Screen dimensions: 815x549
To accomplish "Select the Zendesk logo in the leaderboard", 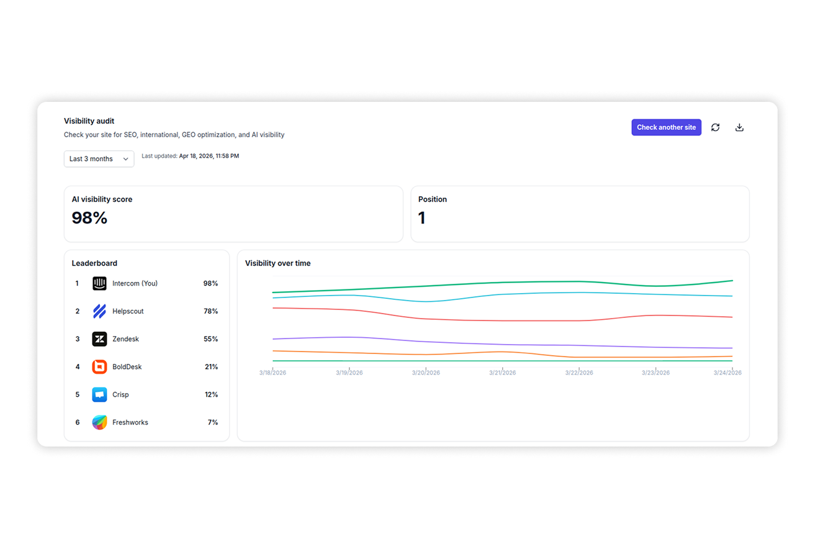I will pyautogui.click(x=99, y=339).
